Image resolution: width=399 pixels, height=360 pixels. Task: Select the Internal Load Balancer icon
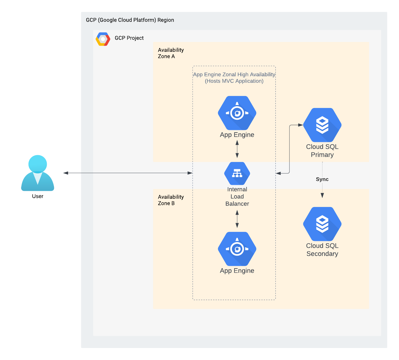(x=237, y=173)
